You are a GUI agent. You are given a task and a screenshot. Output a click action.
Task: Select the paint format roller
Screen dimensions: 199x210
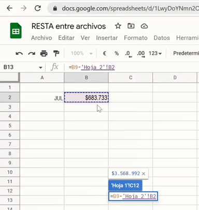pyautogui.click(x=56, y=53)
